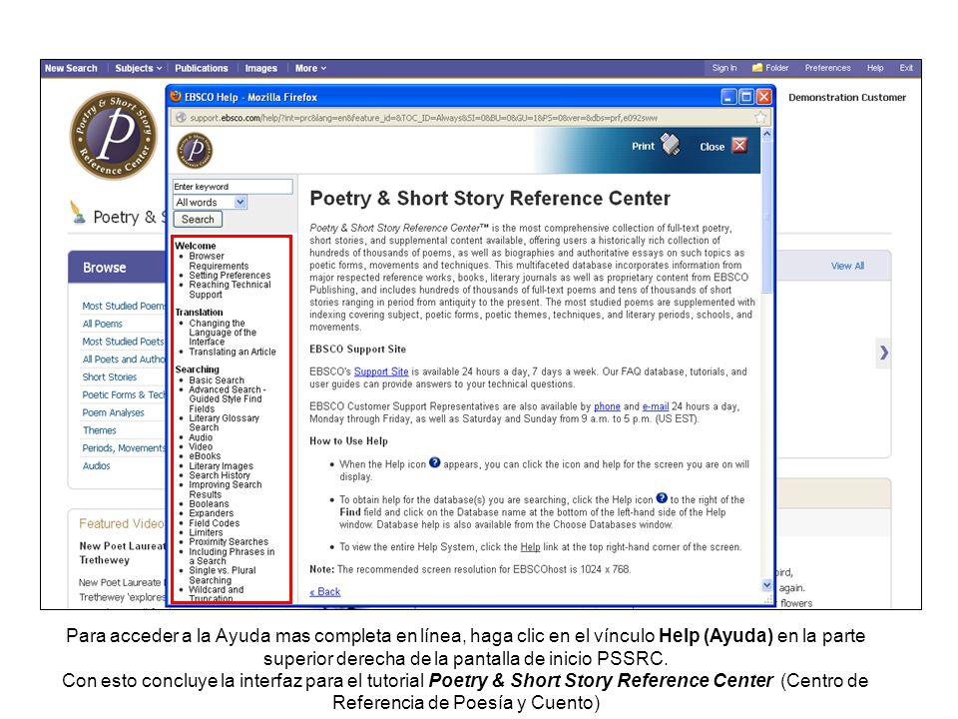
Task: Open Literary Images help topic
Action: pos(221,466)
